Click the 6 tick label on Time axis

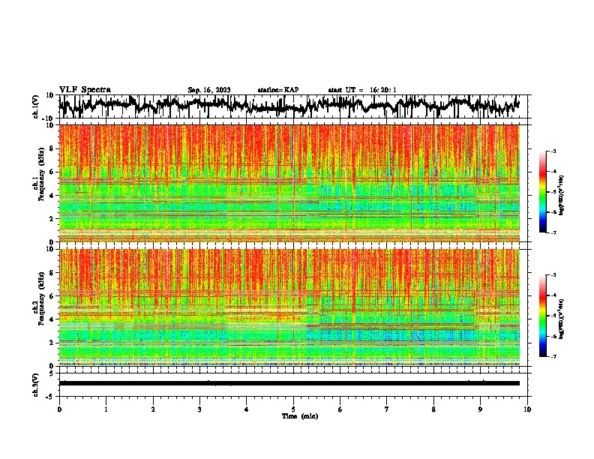(340, 409)
